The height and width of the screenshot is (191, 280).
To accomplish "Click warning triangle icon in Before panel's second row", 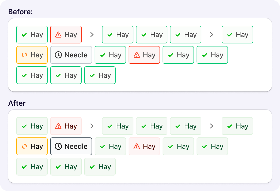I will (137, 55).
